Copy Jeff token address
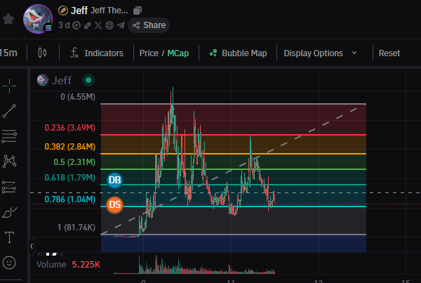Screen dimensions: 421x283 pos(138,11)
